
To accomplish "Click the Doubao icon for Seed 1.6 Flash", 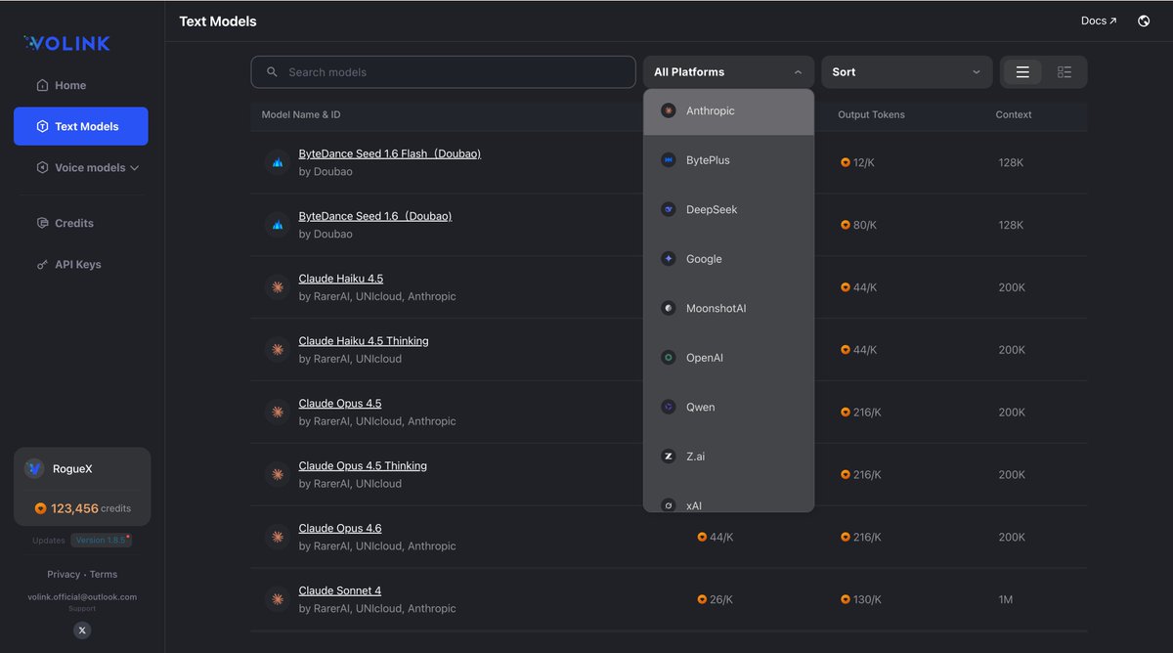I will pos(278,162).
